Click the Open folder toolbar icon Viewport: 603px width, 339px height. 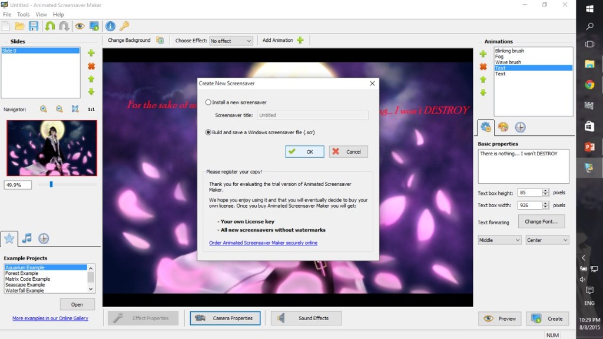click(19, 26)
